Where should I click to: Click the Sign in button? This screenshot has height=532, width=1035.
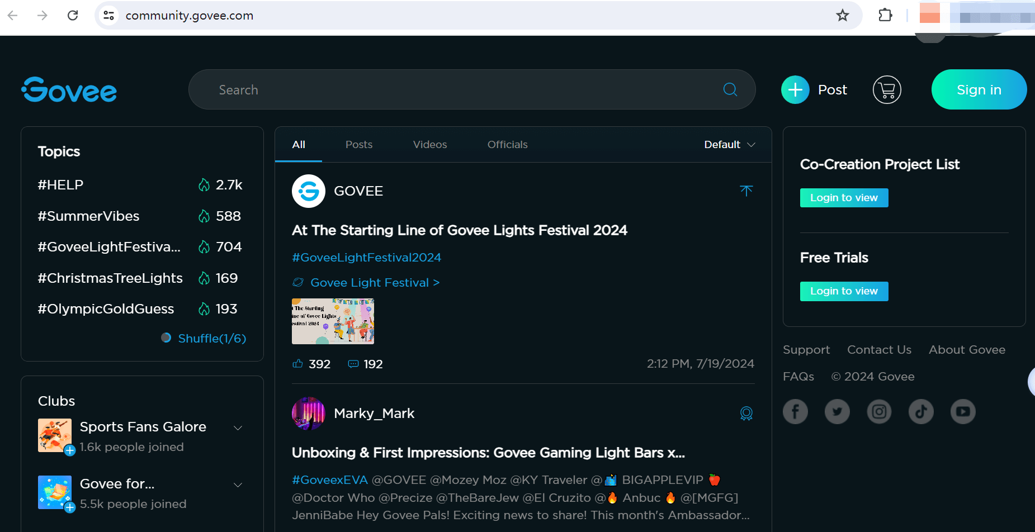[979, 90]
